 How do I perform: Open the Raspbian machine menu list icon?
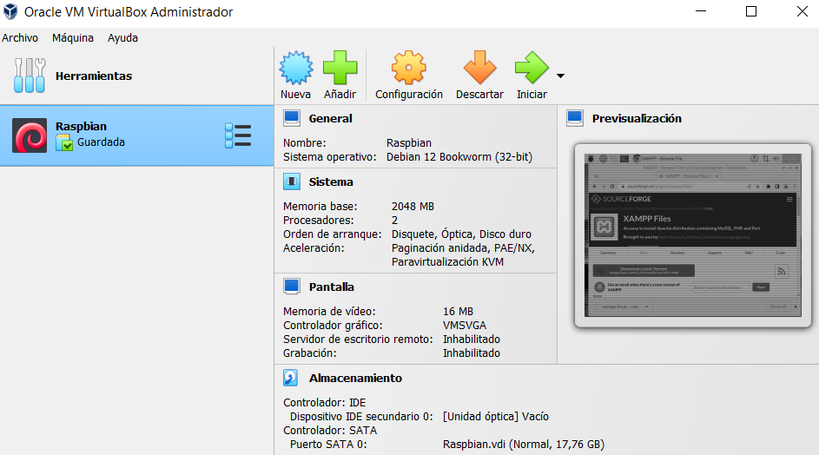point(238,135)
